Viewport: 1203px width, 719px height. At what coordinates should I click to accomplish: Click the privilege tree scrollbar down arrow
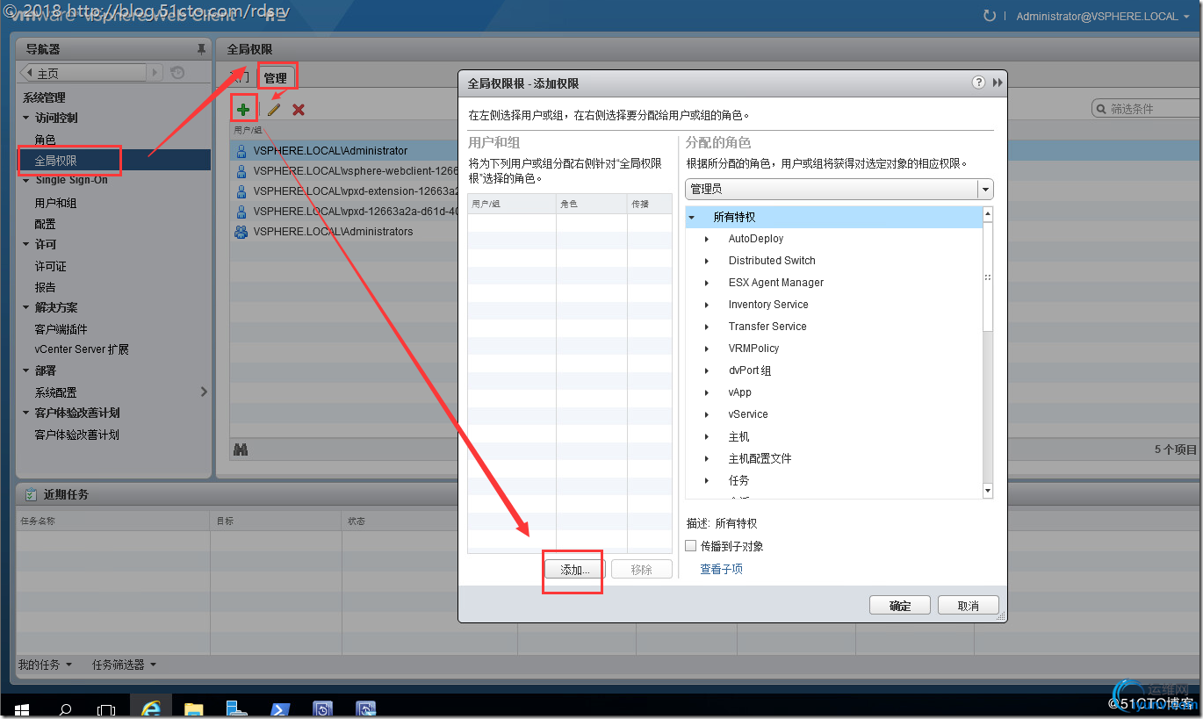point(988,491)
